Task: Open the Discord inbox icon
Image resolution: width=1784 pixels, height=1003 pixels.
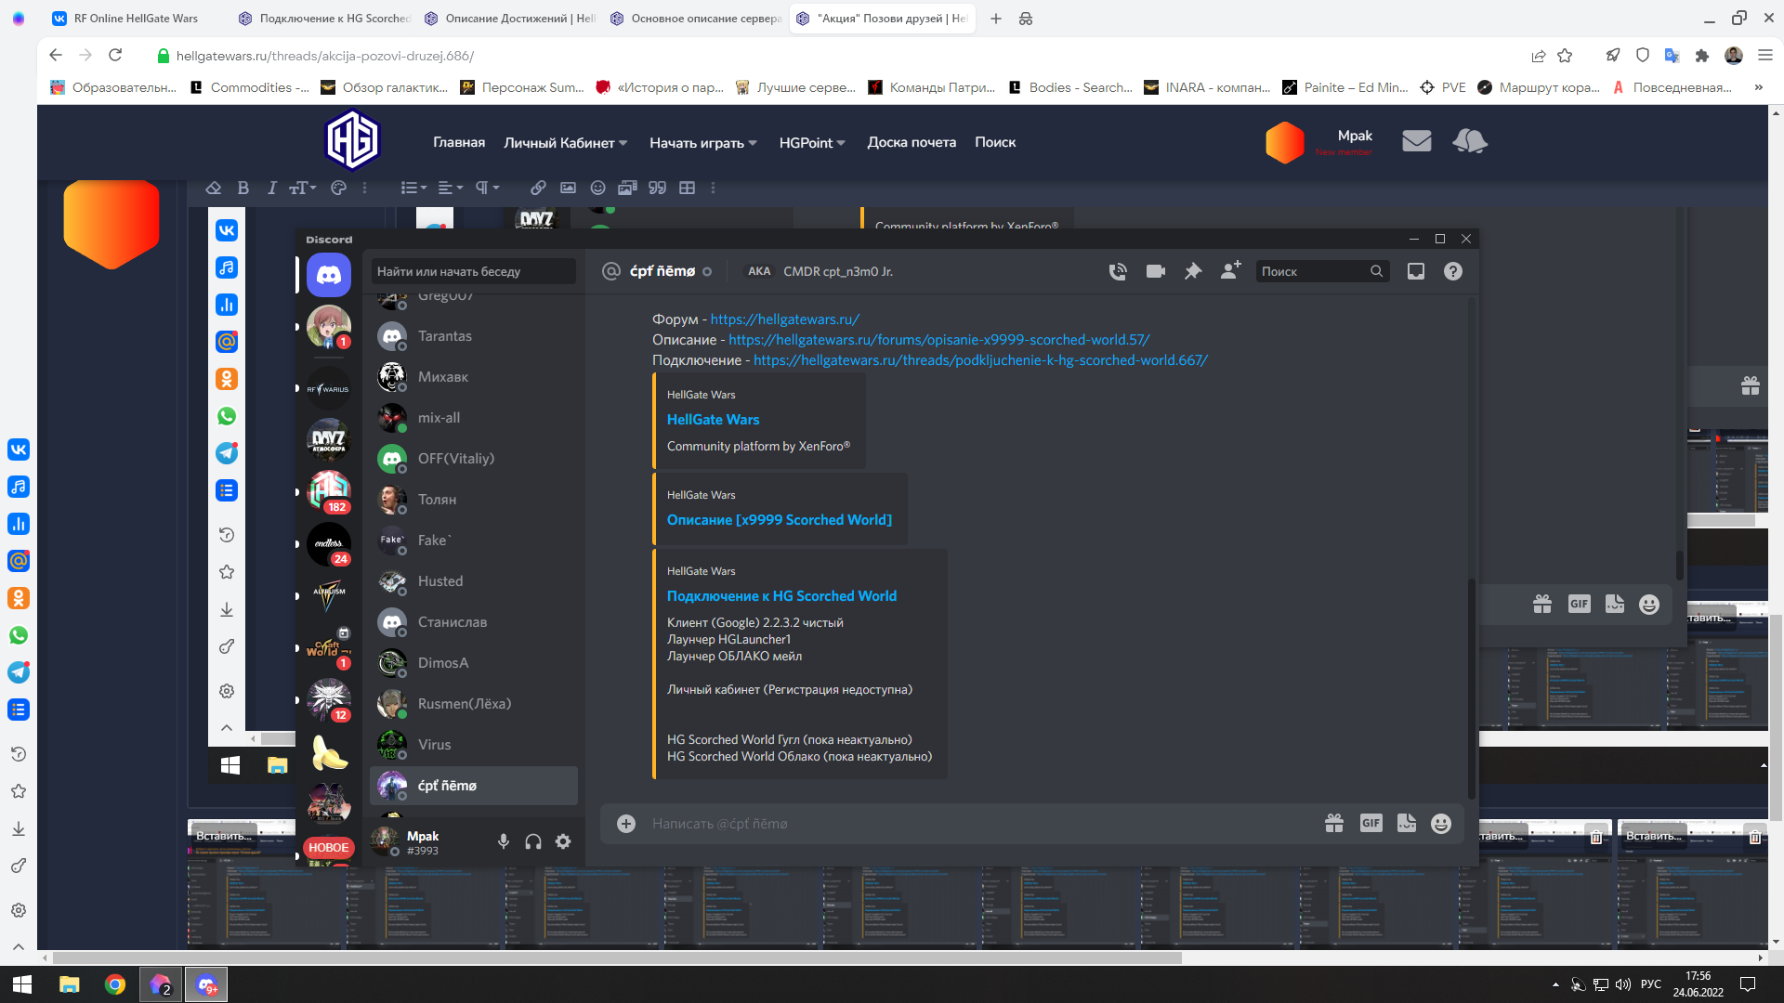Action: [x=1416, y=271]
